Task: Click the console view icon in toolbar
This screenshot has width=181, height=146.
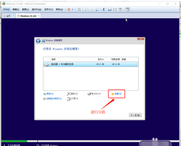Action: [128, 9]
